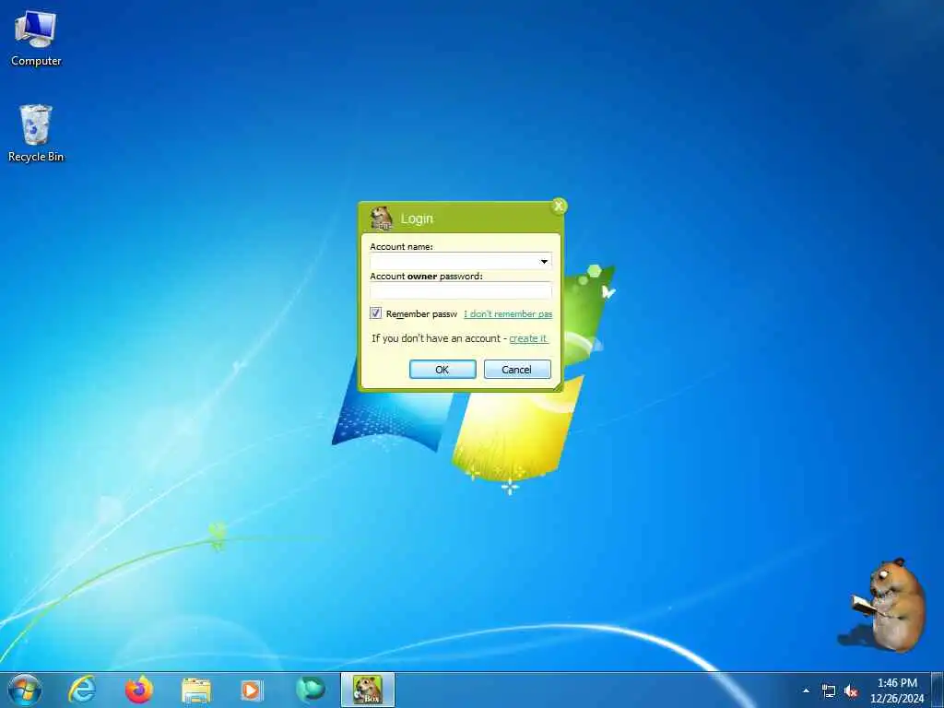Click the hamster desktop mascot reading a book
The image size is (944, 708).
(890, 604)
